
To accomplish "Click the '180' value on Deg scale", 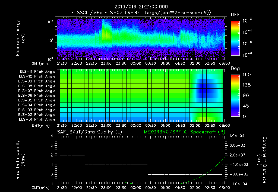I will coord(247,75).
